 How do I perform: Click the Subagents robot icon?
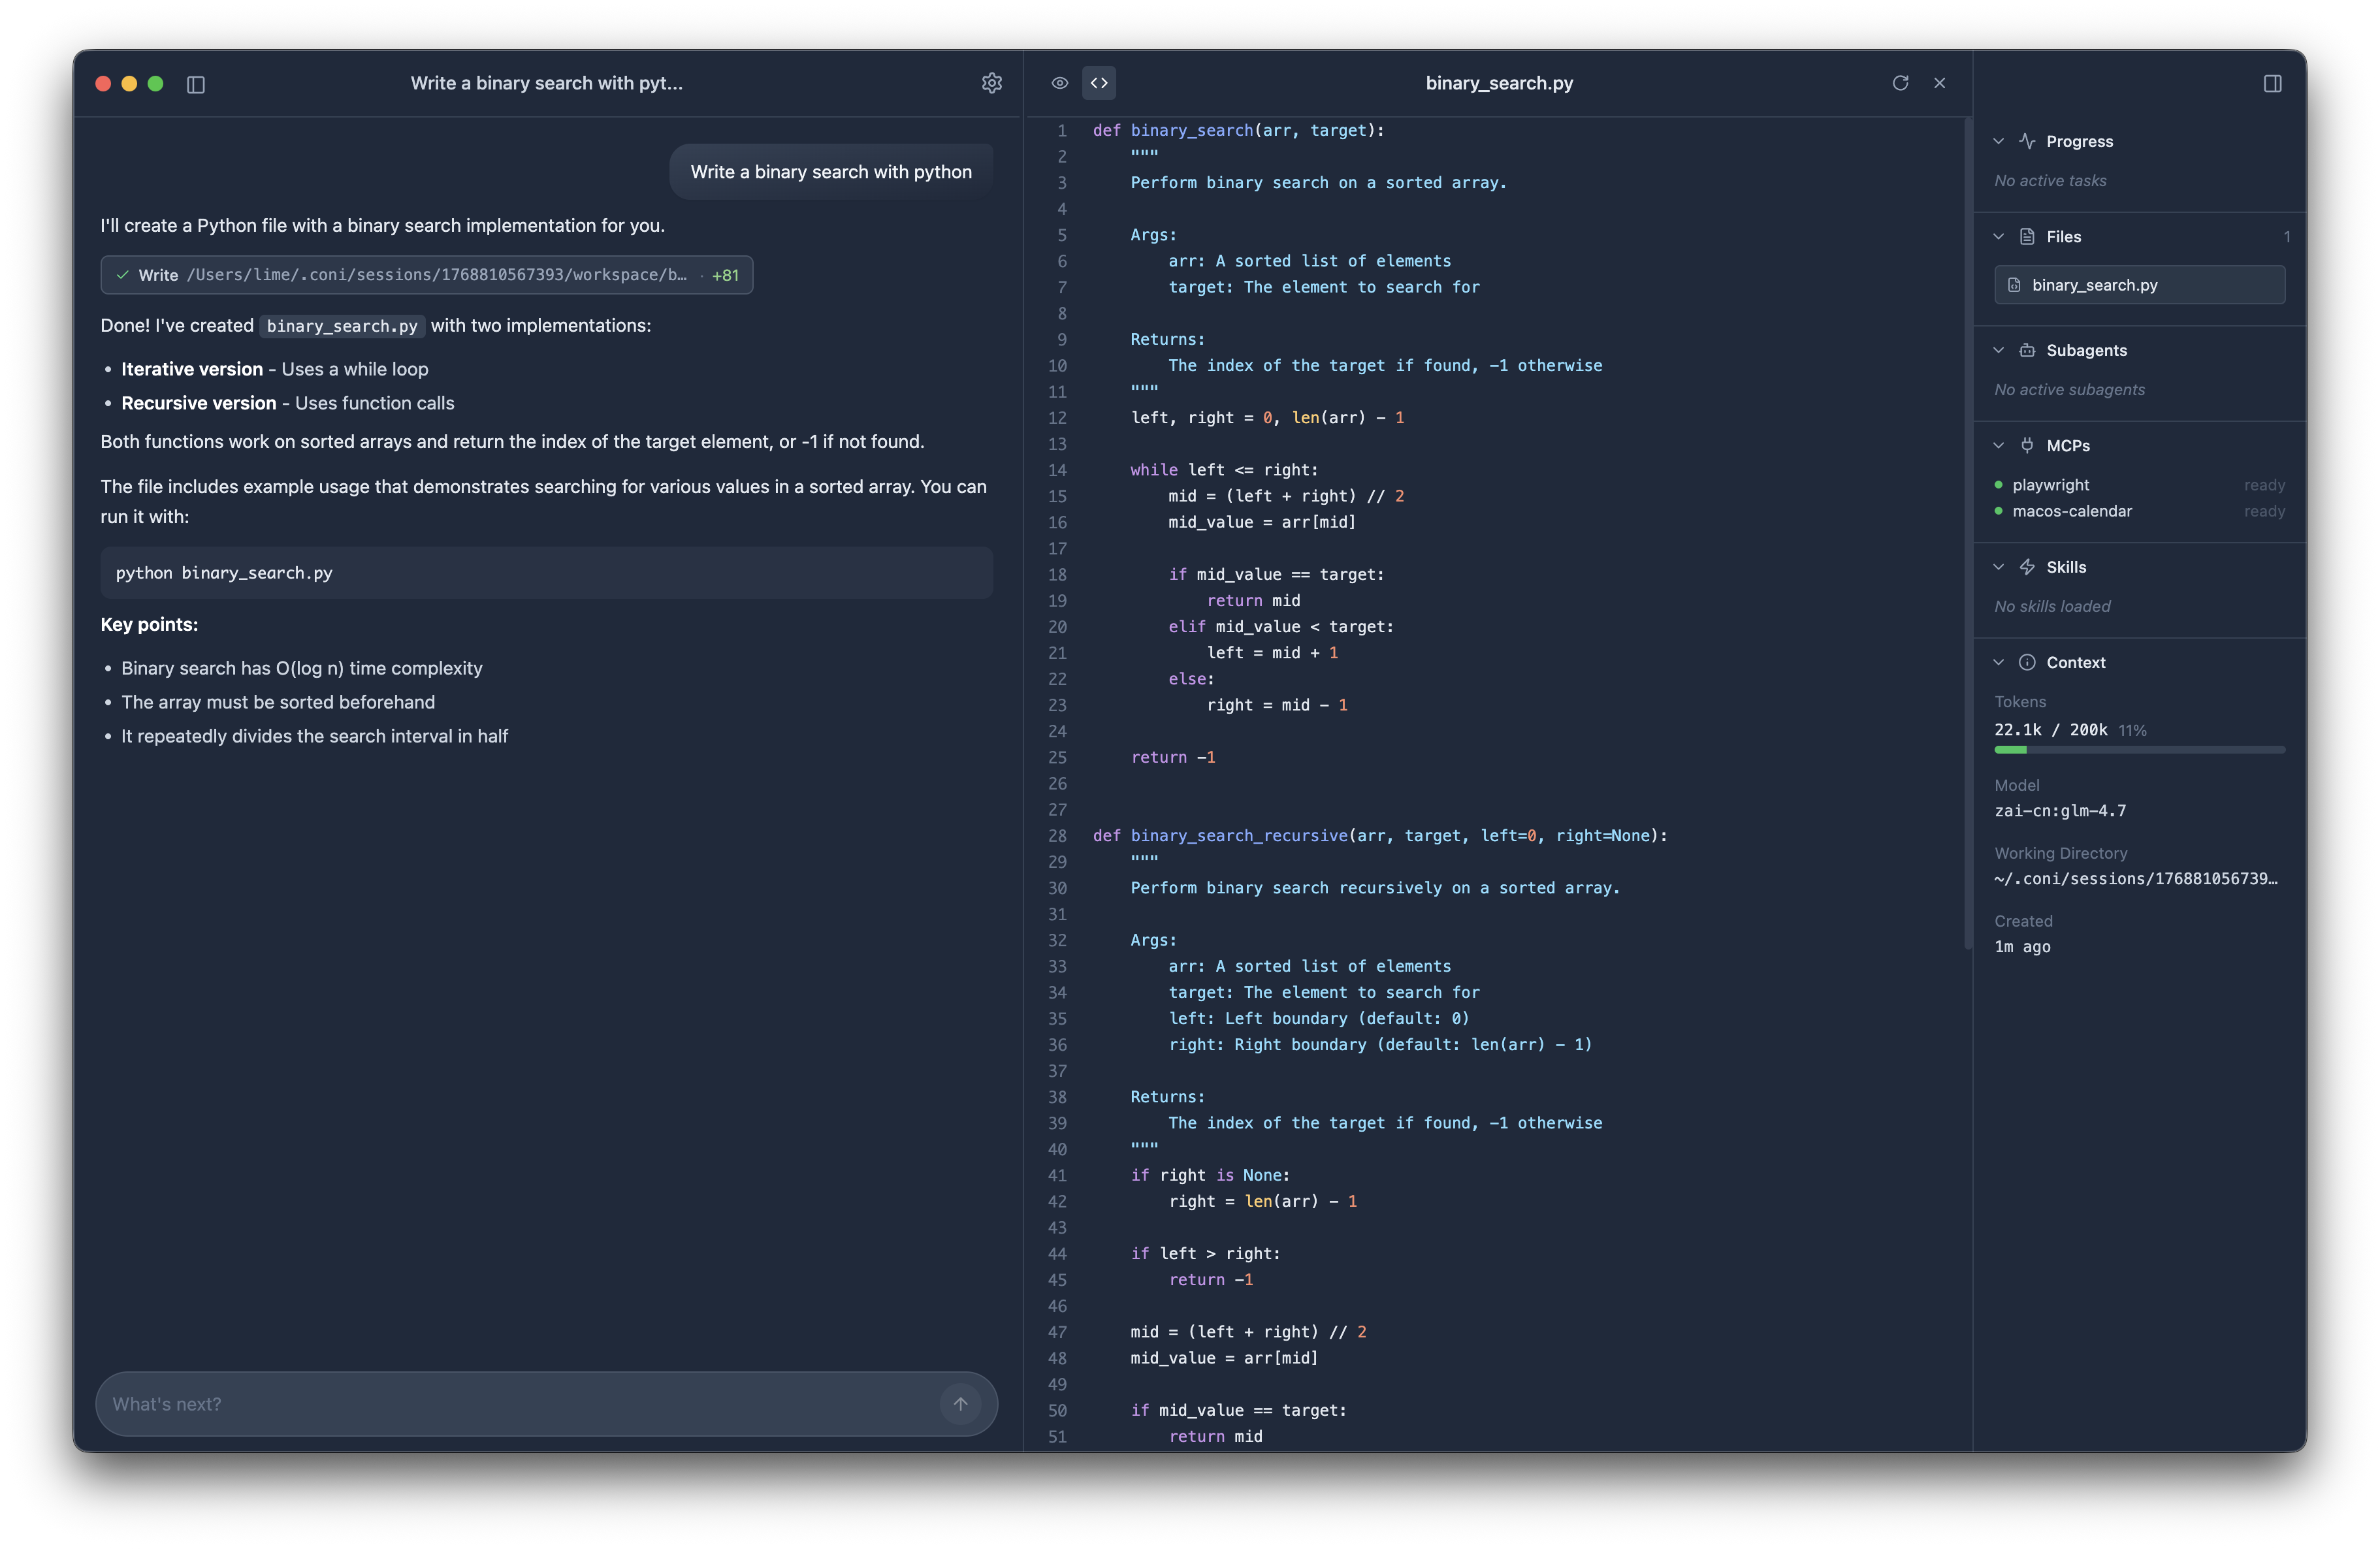pos(2027,350)
